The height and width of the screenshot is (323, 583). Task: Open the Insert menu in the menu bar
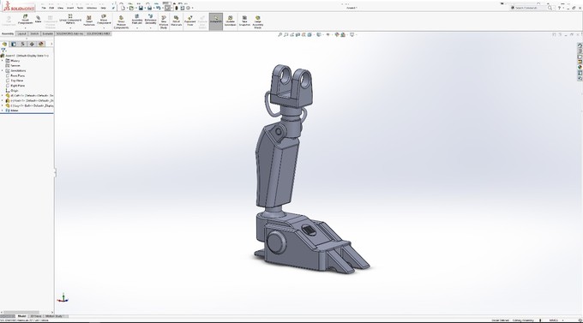70,8
